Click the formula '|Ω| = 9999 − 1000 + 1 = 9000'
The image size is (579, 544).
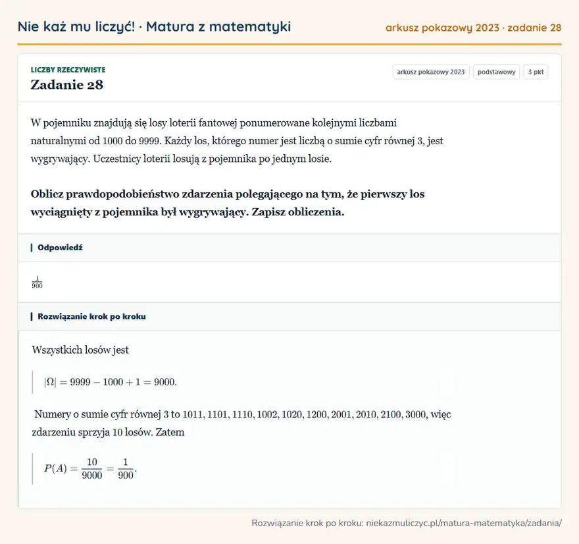click(x=111, y=382)
